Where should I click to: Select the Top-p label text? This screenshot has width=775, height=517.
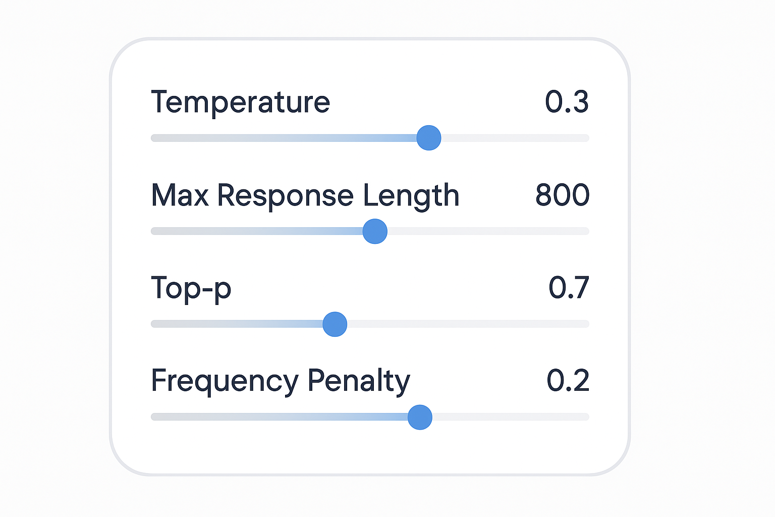[191, 288]
